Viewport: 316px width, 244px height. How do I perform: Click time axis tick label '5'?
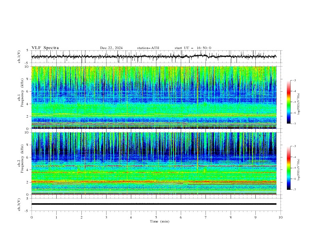point(156,217)
